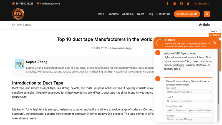222x125 pixels.
Task: Open the Facebook social icon
Action: (168, 4)
